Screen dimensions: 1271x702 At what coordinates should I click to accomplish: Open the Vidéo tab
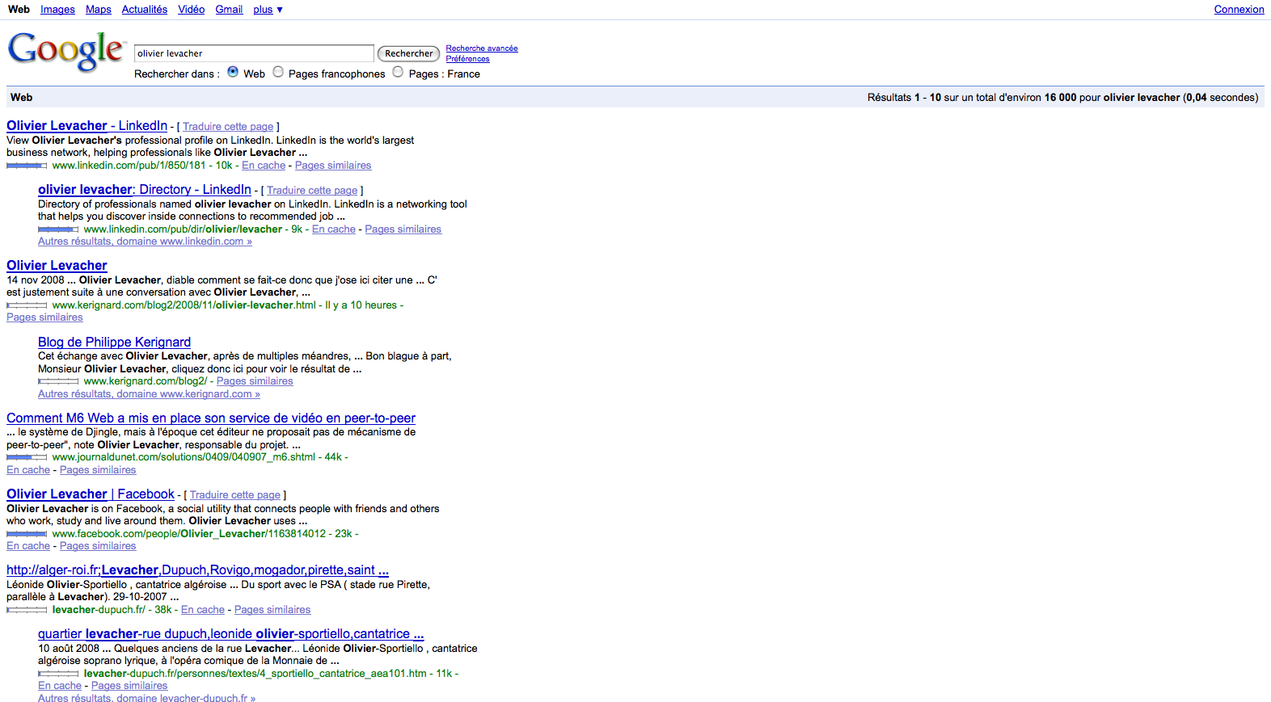(x=192, y=10)
